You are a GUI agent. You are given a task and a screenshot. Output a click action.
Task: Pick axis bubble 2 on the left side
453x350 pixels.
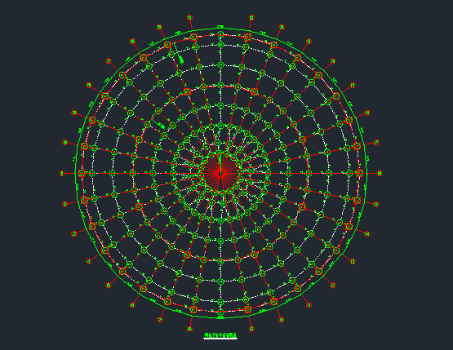coord(65,204)
